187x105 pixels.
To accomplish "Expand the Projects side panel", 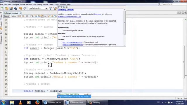I will [x=1, y=25].
